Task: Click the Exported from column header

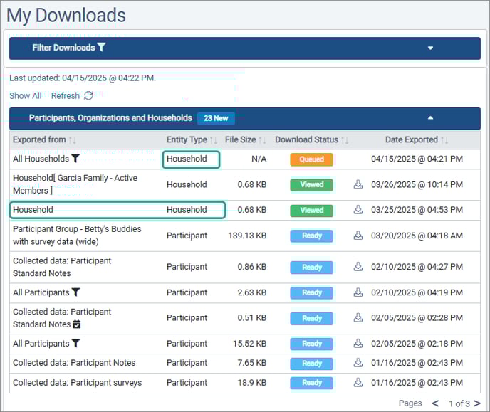Action: (39, 139)
